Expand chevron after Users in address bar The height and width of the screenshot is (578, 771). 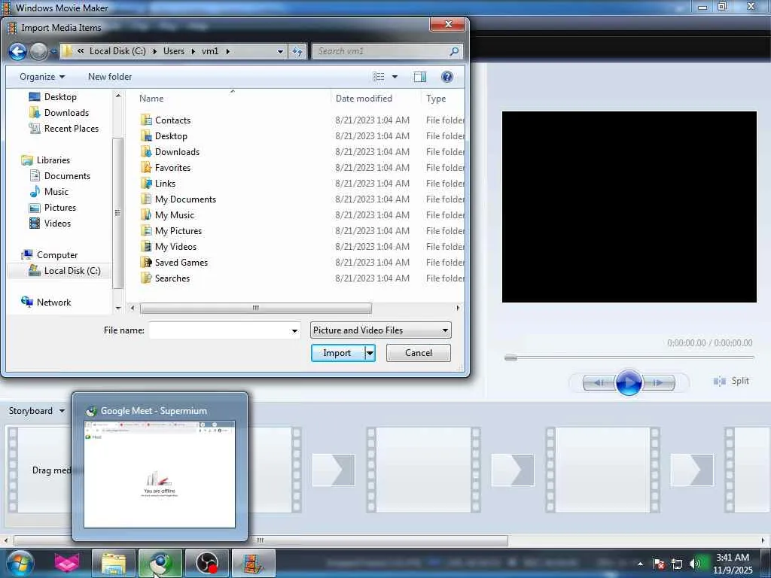point(193,51)
